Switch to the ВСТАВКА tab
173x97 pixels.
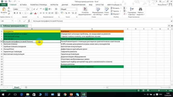pyautogui.click(x=23, y=5)
